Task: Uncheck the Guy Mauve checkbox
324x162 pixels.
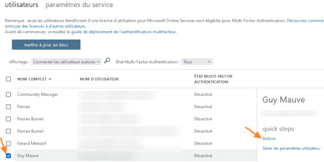Action: [x=9, y=156]
